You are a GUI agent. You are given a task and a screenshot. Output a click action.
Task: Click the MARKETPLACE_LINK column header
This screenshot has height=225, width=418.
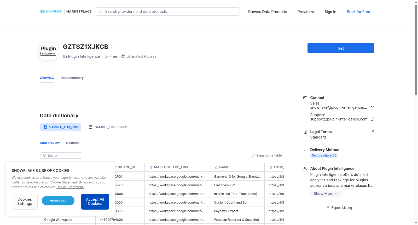[x=177, y=167]
